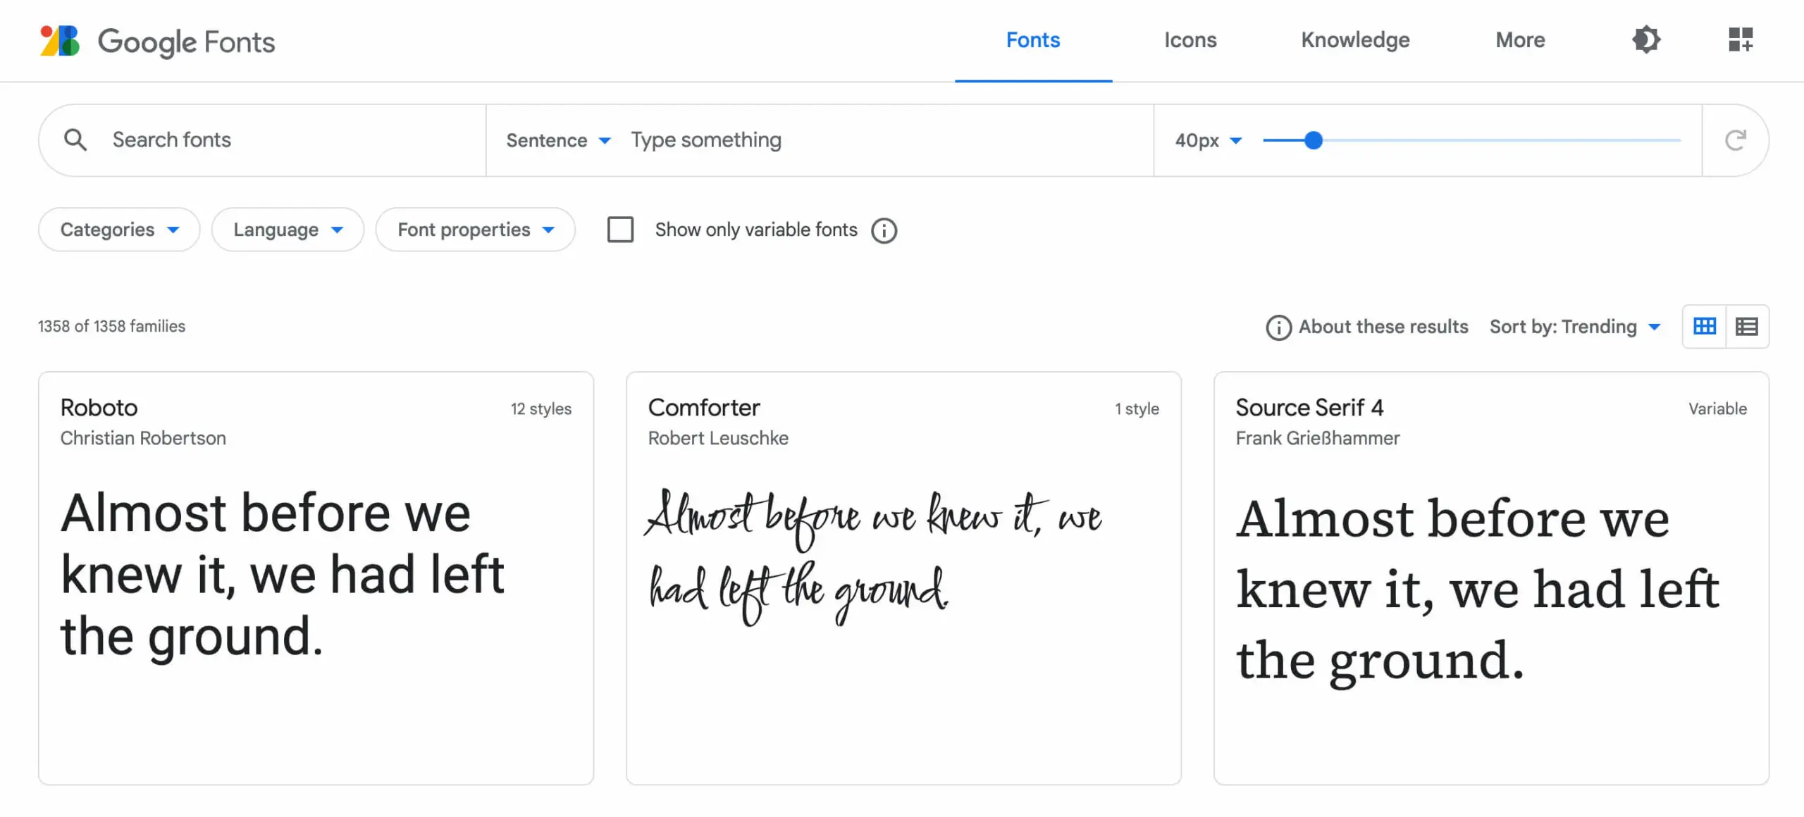This screenshot has width=1804, height=817.
Task: Click info icon next to variable fonts
Action: [884, 230]
